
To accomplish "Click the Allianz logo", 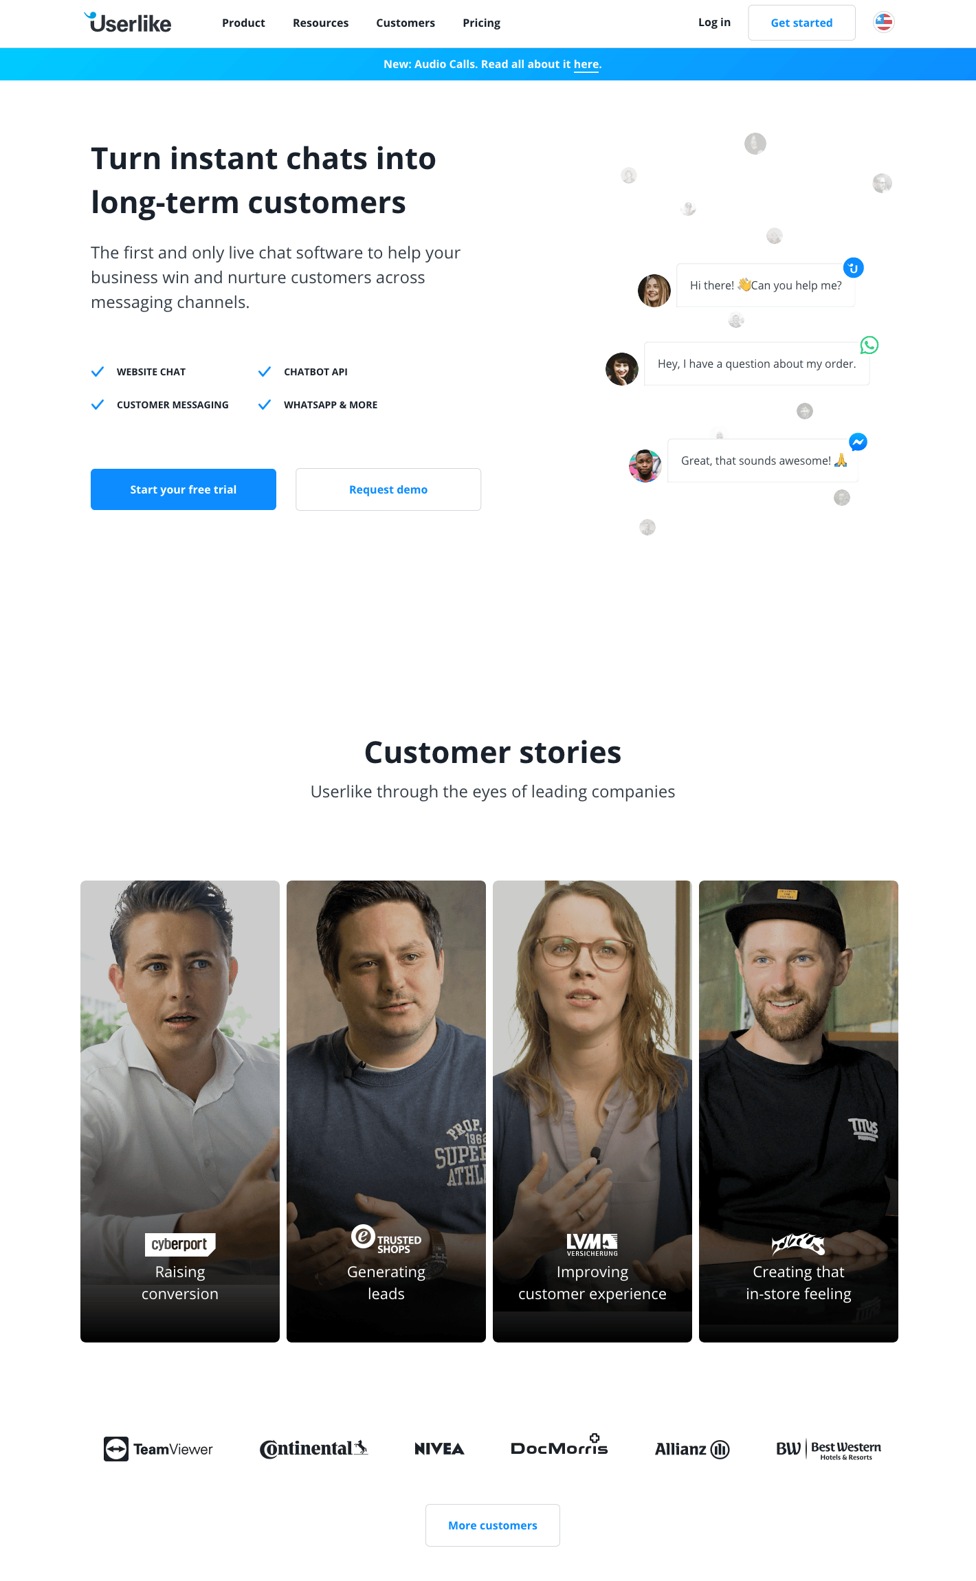I will pyautogui.click(x=692, y=1449).
